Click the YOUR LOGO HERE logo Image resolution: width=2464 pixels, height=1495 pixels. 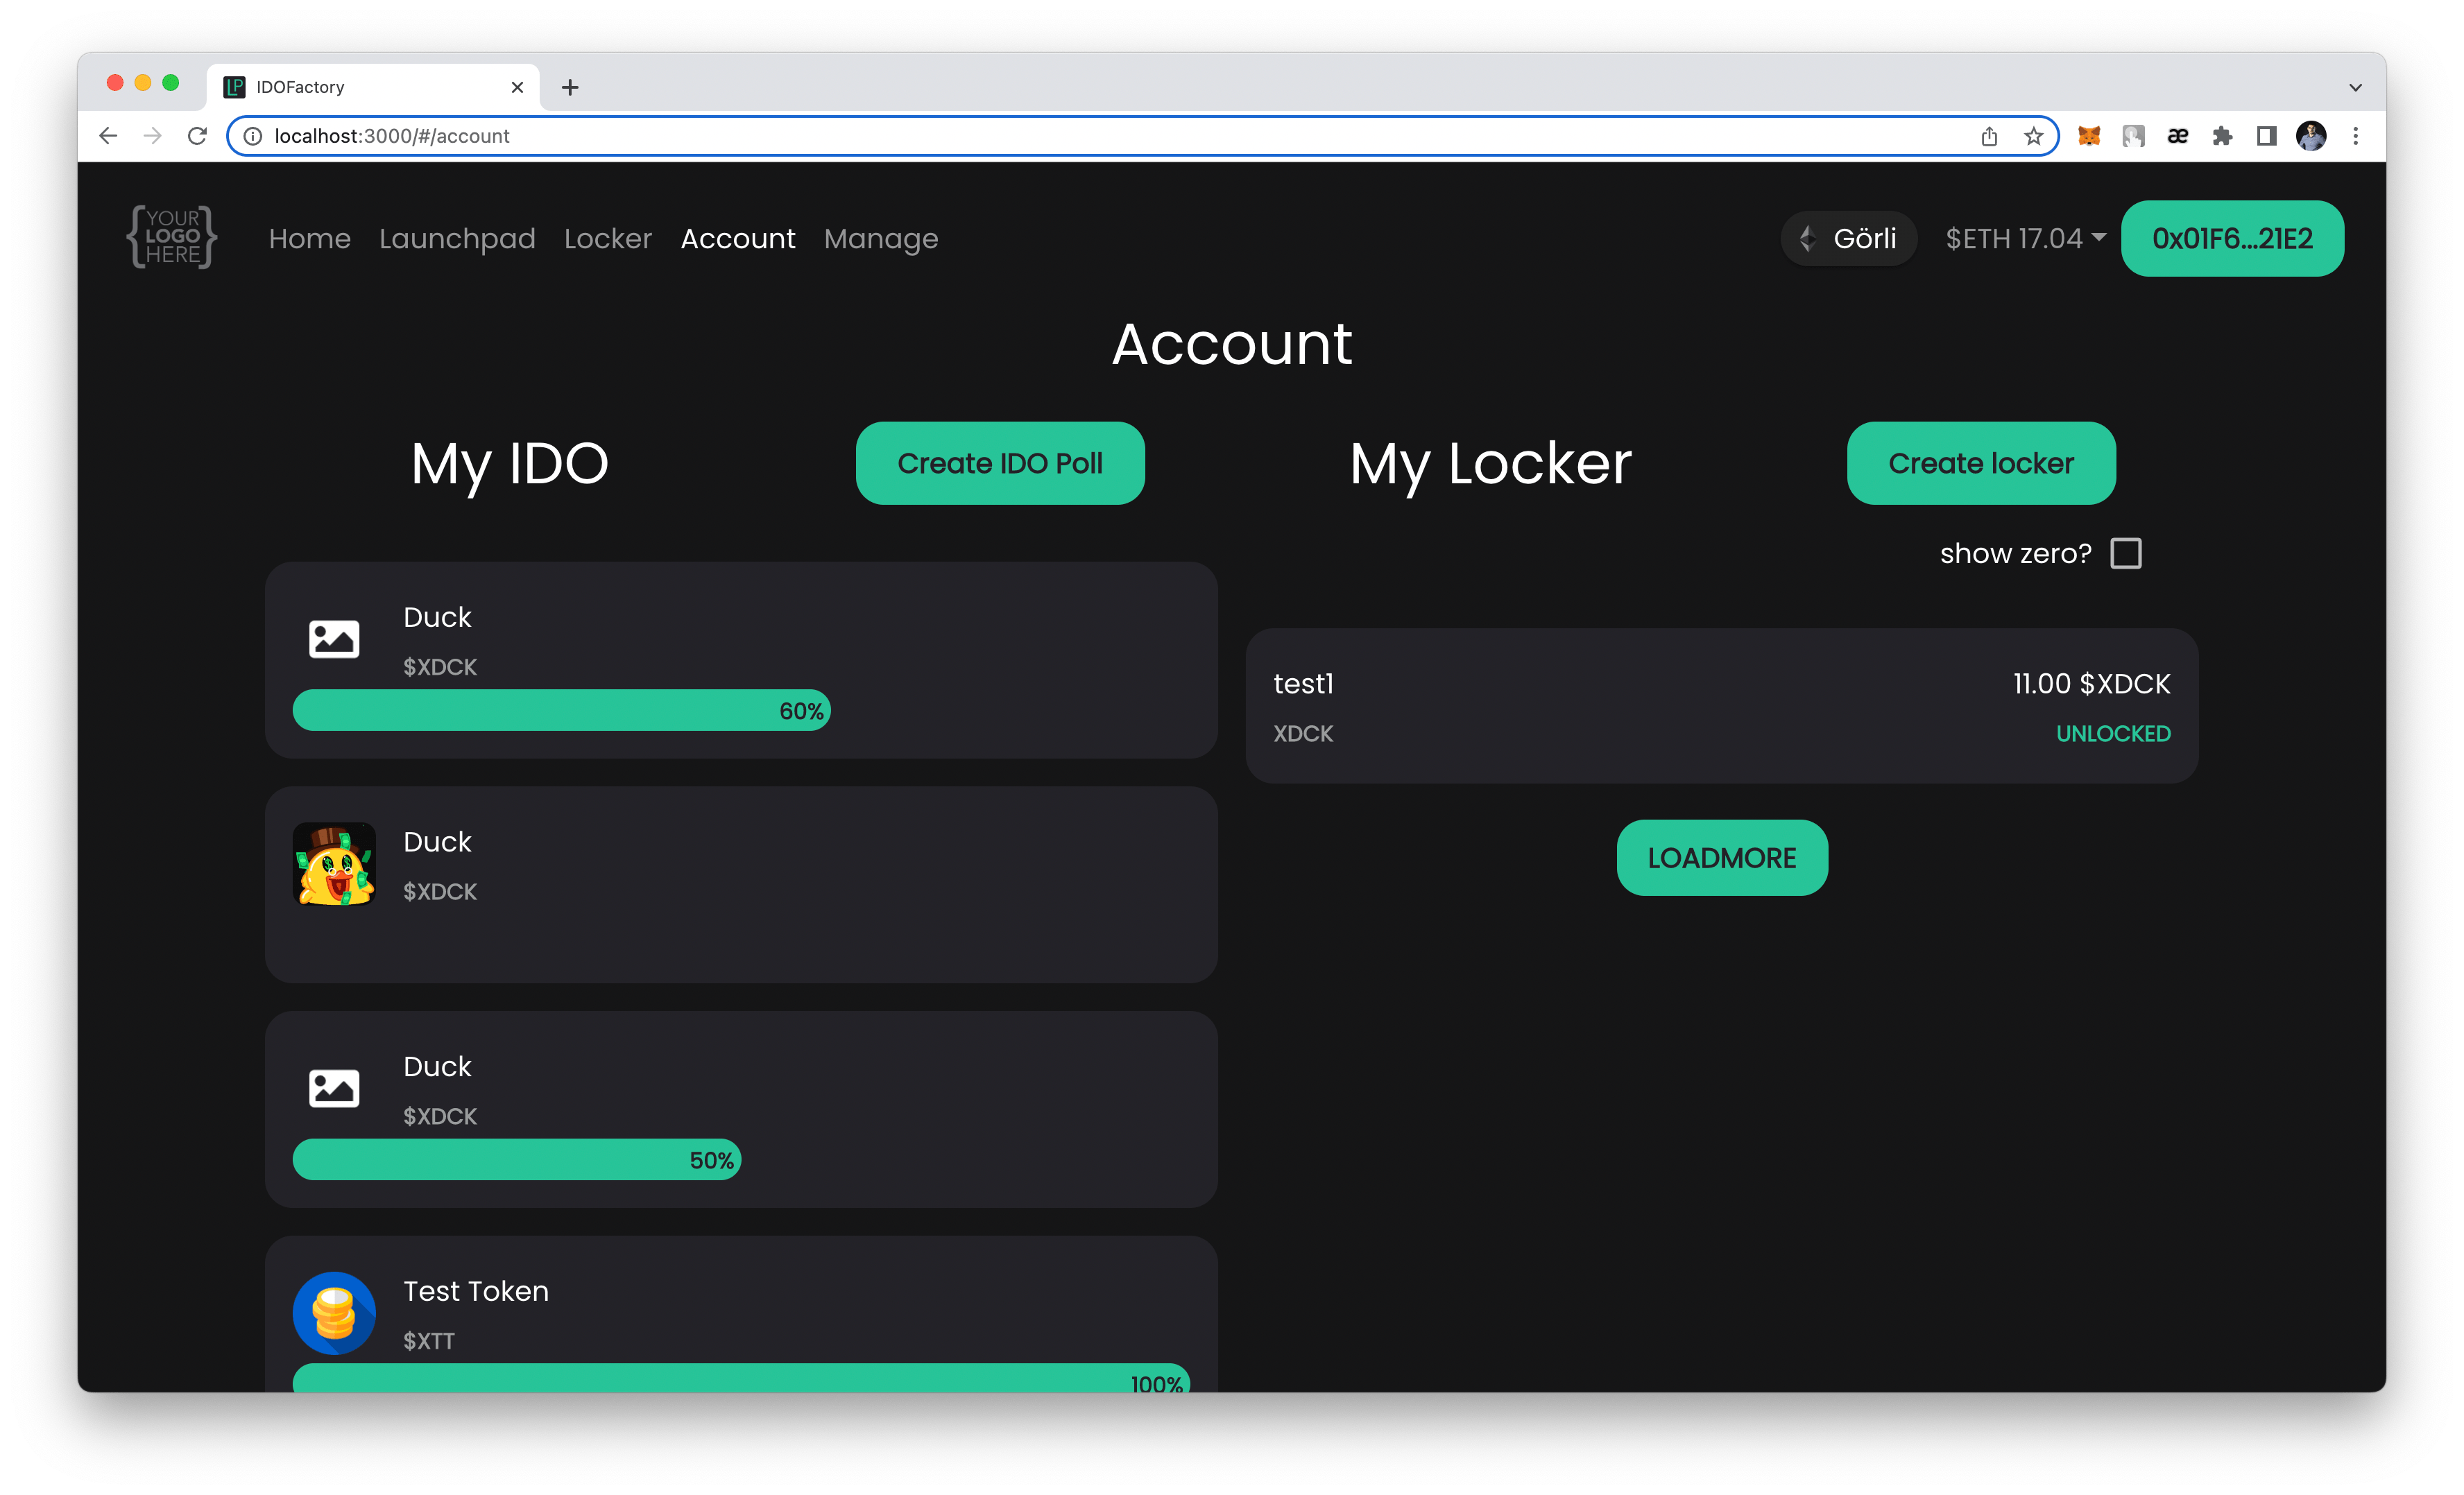[x=172, y=238]
